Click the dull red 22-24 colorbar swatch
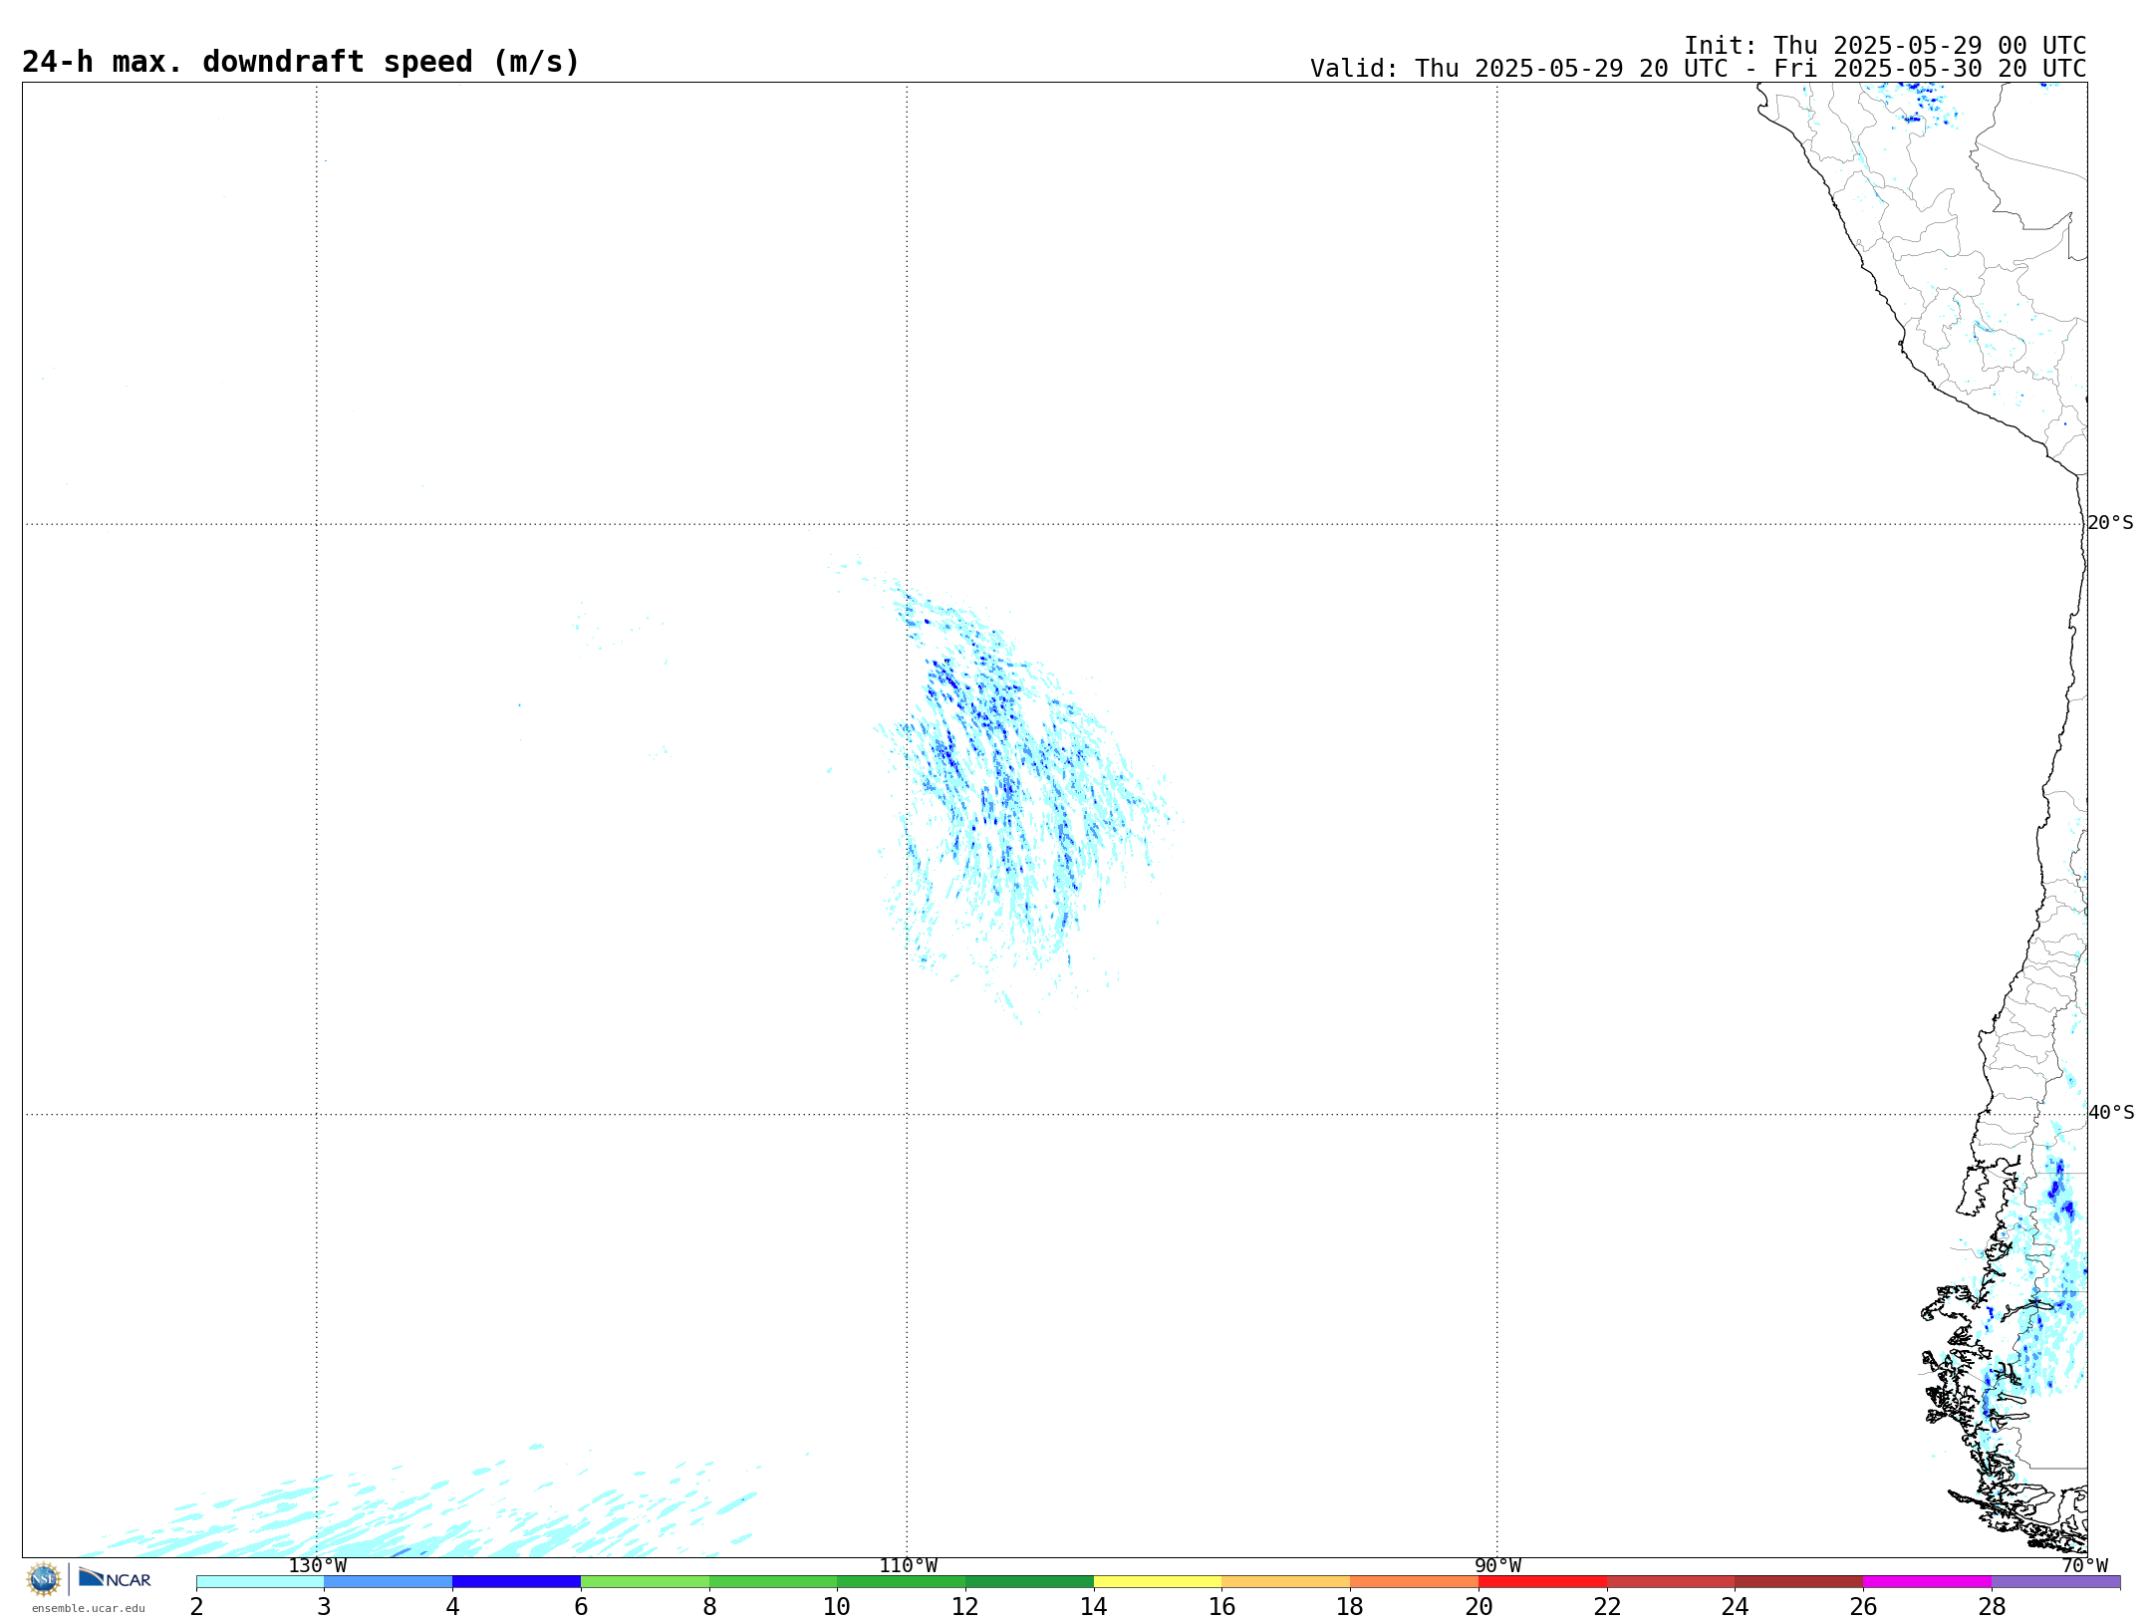This screenshot has height=1620, width=2152. point(1671,1582)
